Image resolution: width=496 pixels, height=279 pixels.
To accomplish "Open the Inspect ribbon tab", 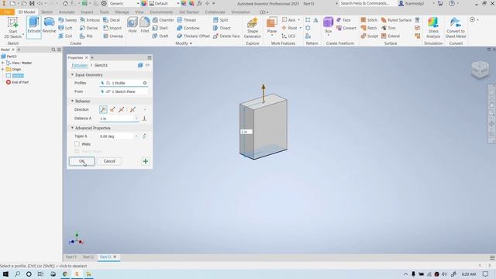I will pyautogui.click(x=87, y=12).
